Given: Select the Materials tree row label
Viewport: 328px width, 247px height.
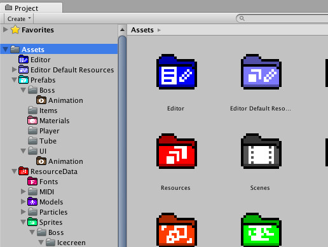Looking at the screenshot, I should (x=55, y=121).
